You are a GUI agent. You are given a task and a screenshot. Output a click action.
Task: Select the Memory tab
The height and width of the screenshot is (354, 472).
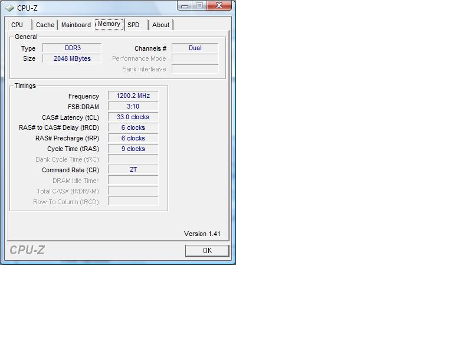pyautogui.click(x=109, y=24)
